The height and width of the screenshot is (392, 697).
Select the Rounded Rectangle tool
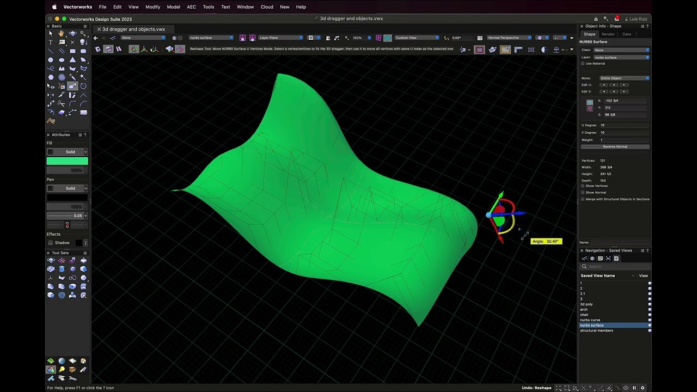pos(83,51)
